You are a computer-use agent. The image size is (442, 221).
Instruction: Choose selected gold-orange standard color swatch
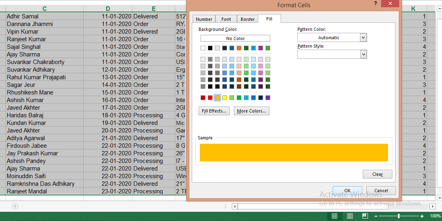(217, 98)
